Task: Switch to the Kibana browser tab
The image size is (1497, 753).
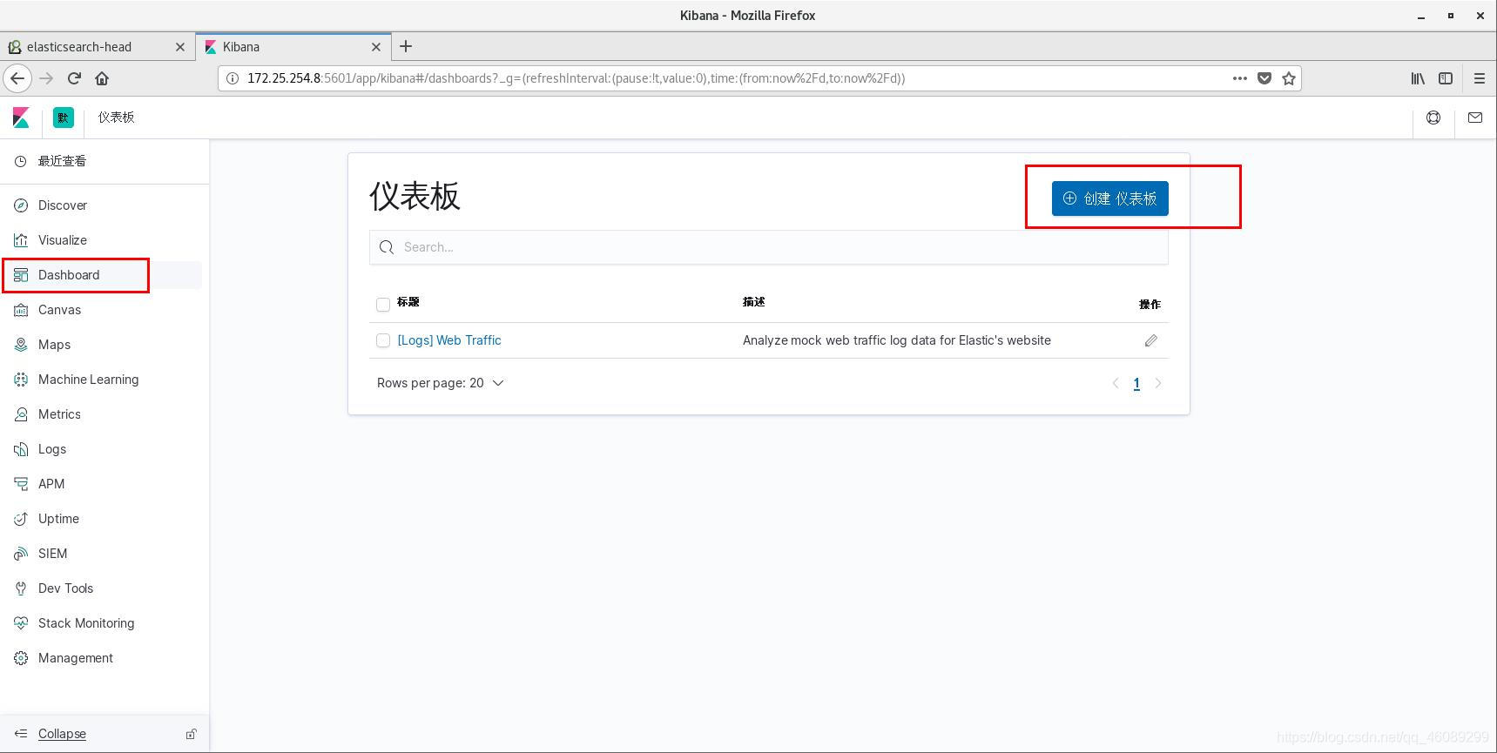Action: 292,47
